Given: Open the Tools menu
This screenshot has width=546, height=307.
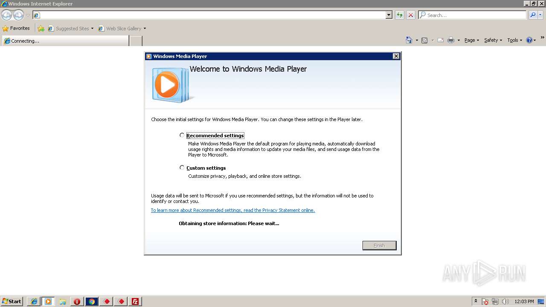Looking at the screenshot, I should pos(515,40).
